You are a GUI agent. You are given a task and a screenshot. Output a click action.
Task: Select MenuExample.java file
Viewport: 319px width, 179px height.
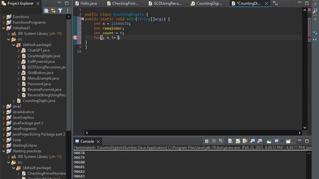43,79
